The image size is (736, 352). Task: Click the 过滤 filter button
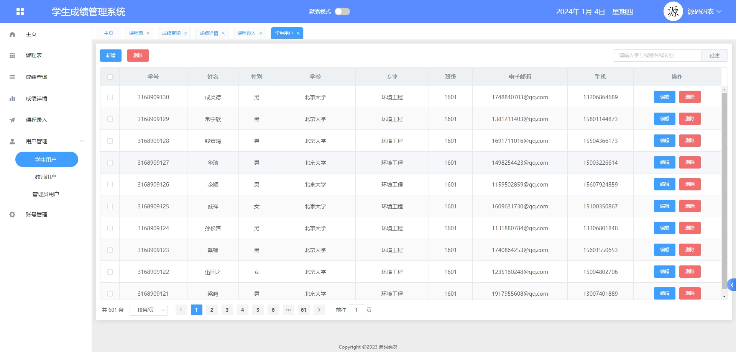click(715, 56)
